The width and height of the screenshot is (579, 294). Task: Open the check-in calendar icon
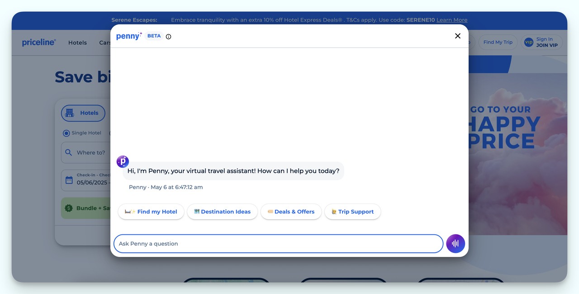(69, 180)
